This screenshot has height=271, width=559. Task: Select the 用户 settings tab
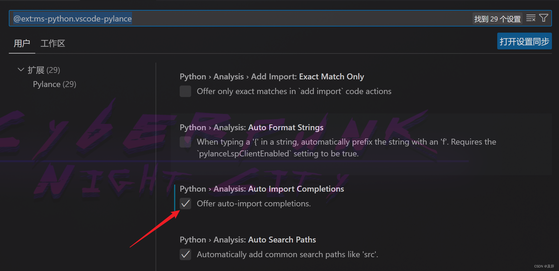(22, 43)
